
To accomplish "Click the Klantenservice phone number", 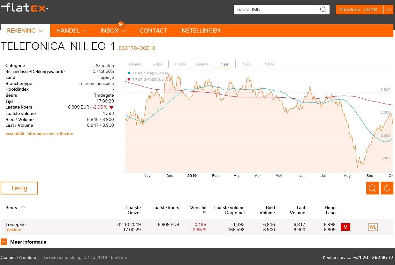I will pyautogui.click(x=373, y=257).
